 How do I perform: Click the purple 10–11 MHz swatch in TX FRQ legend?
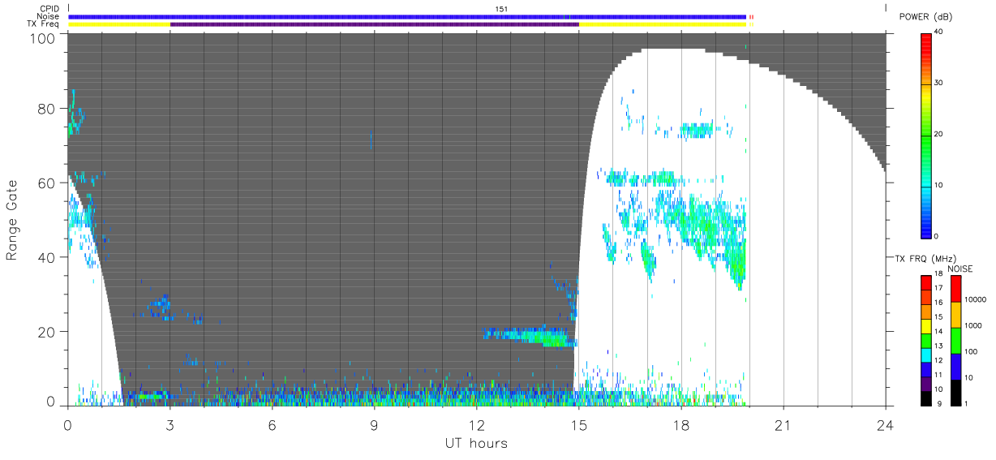926,382
